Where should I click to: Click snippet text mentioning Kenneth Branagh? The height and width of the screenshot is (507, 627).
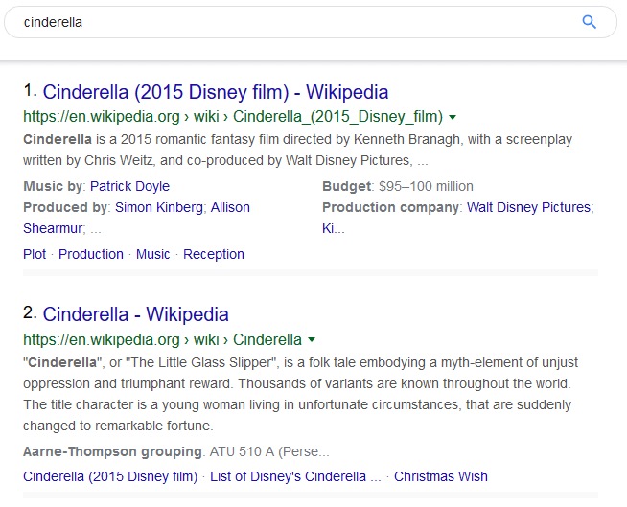297,150
